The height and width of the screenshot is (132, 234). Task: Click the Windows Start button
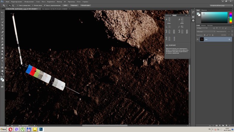click(x=3, y=129)
